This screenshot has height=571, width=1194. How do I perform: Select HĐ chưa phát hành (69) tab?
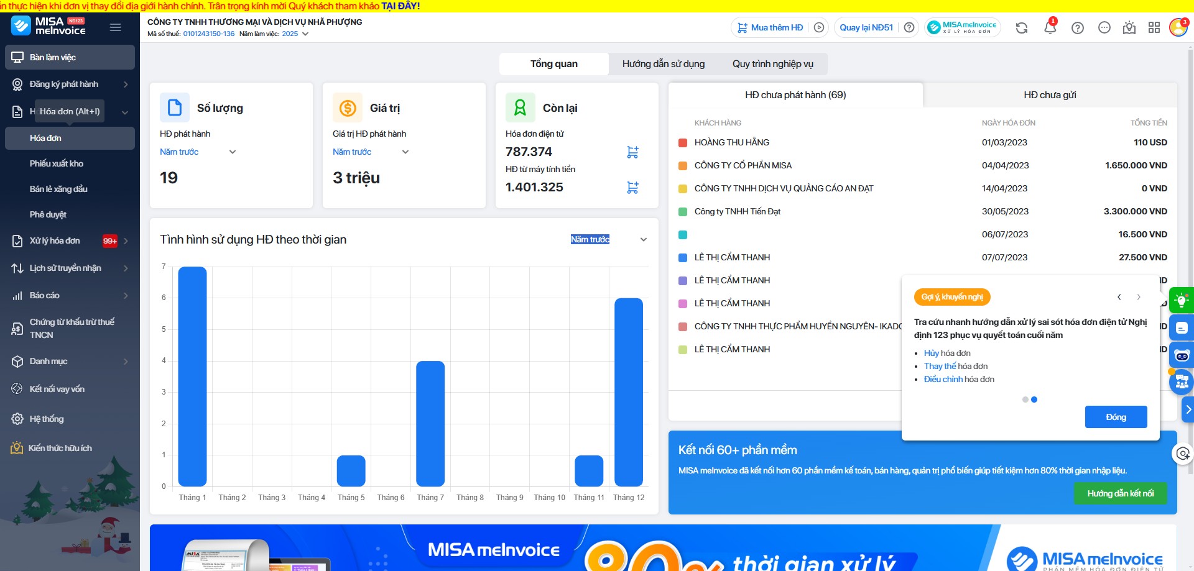tap(795, 95)
